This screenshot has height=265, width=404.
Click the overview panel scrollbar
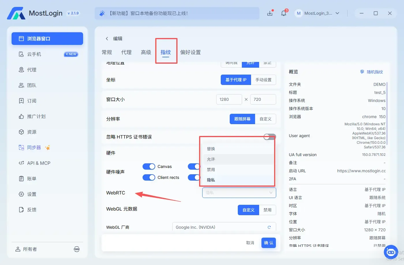[387, 113]
